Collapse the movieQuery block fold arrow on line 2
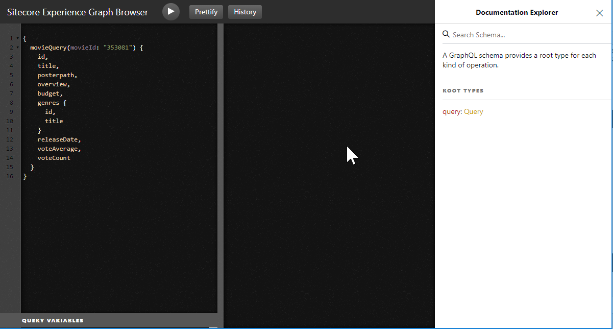613x329 pixels. pos(18,48)
